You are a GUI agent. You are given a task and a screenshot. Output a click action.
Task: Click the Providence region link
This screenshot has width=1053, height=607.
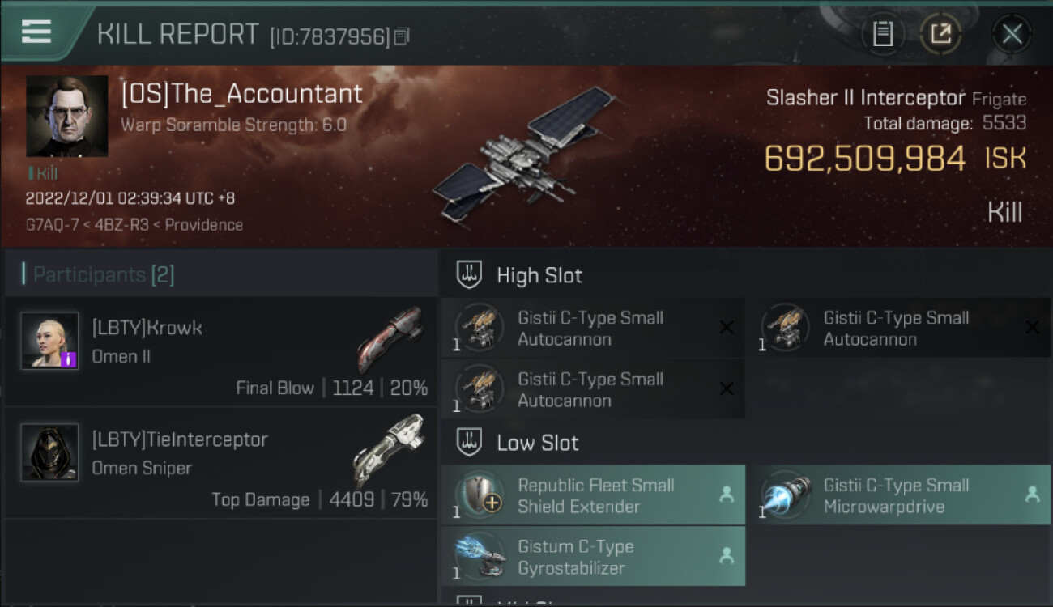pyautogui.click(x=203, y=225)
